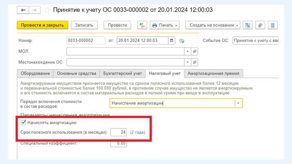Switch to the Оборудование tab
Screen dimensions: 292x164
pos(35,73)
